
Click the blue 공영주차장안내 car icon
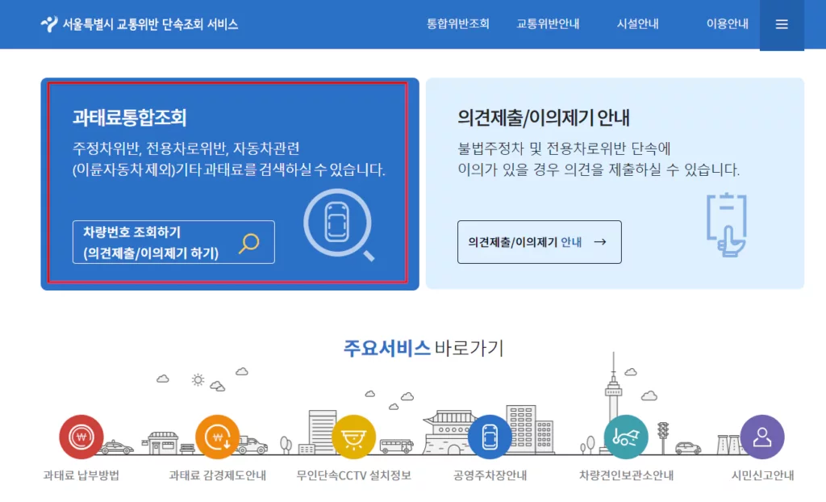(490, 437)
